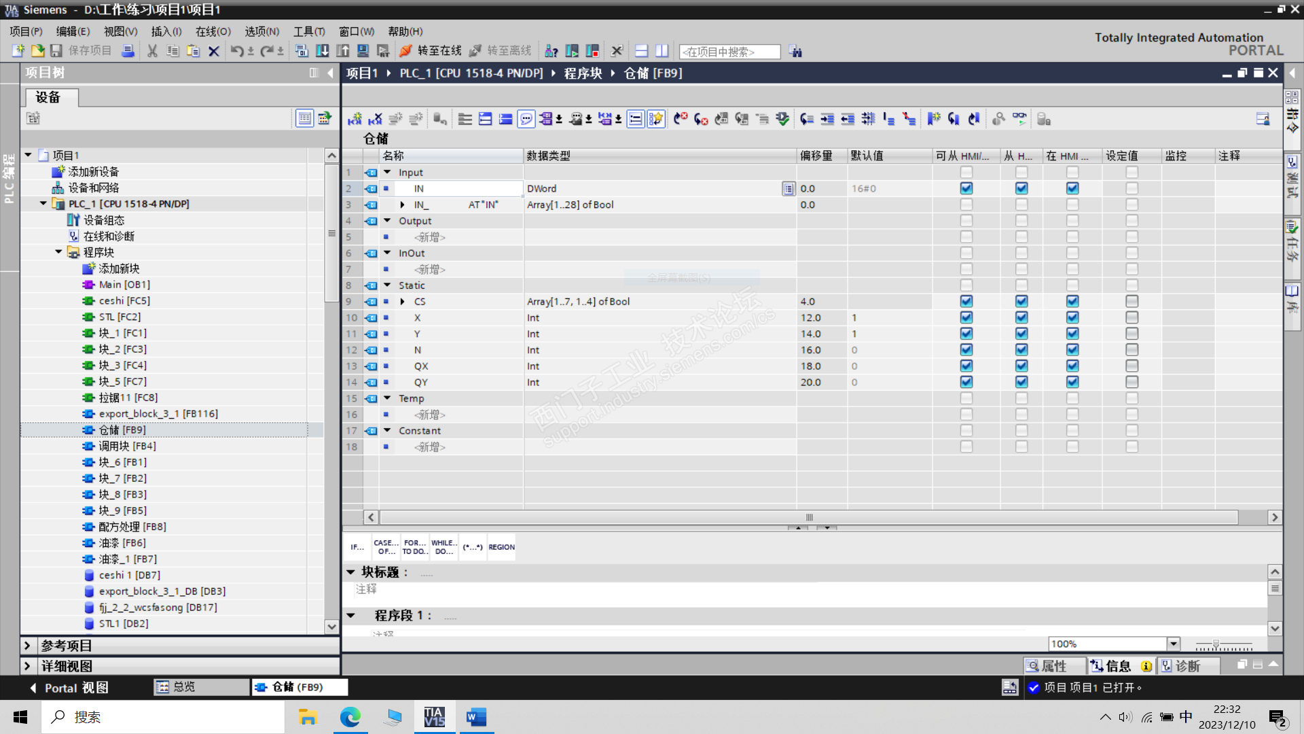Uncheck HMI accessible checkbox for IN row
Image resolution: width=1304 pixels, height=734 pixels.
click(x=966, y=188)
